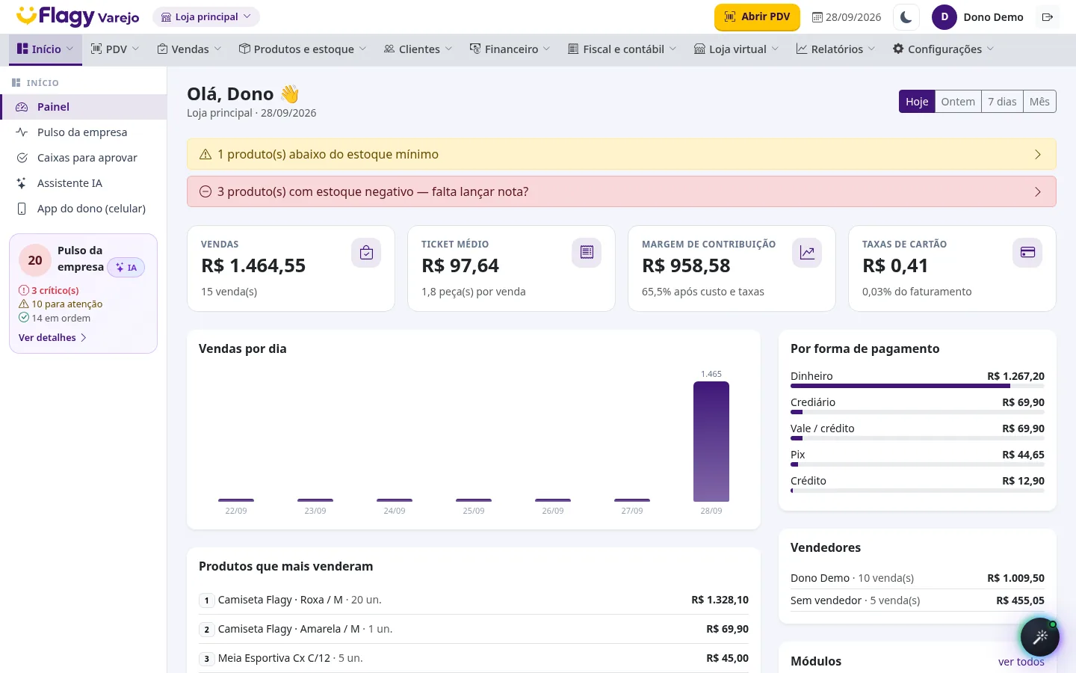The width and height of the screenshot is (1076, 673).
Task: Click Crédito value R$ 12,90
Action: [x=1023, y=481]
